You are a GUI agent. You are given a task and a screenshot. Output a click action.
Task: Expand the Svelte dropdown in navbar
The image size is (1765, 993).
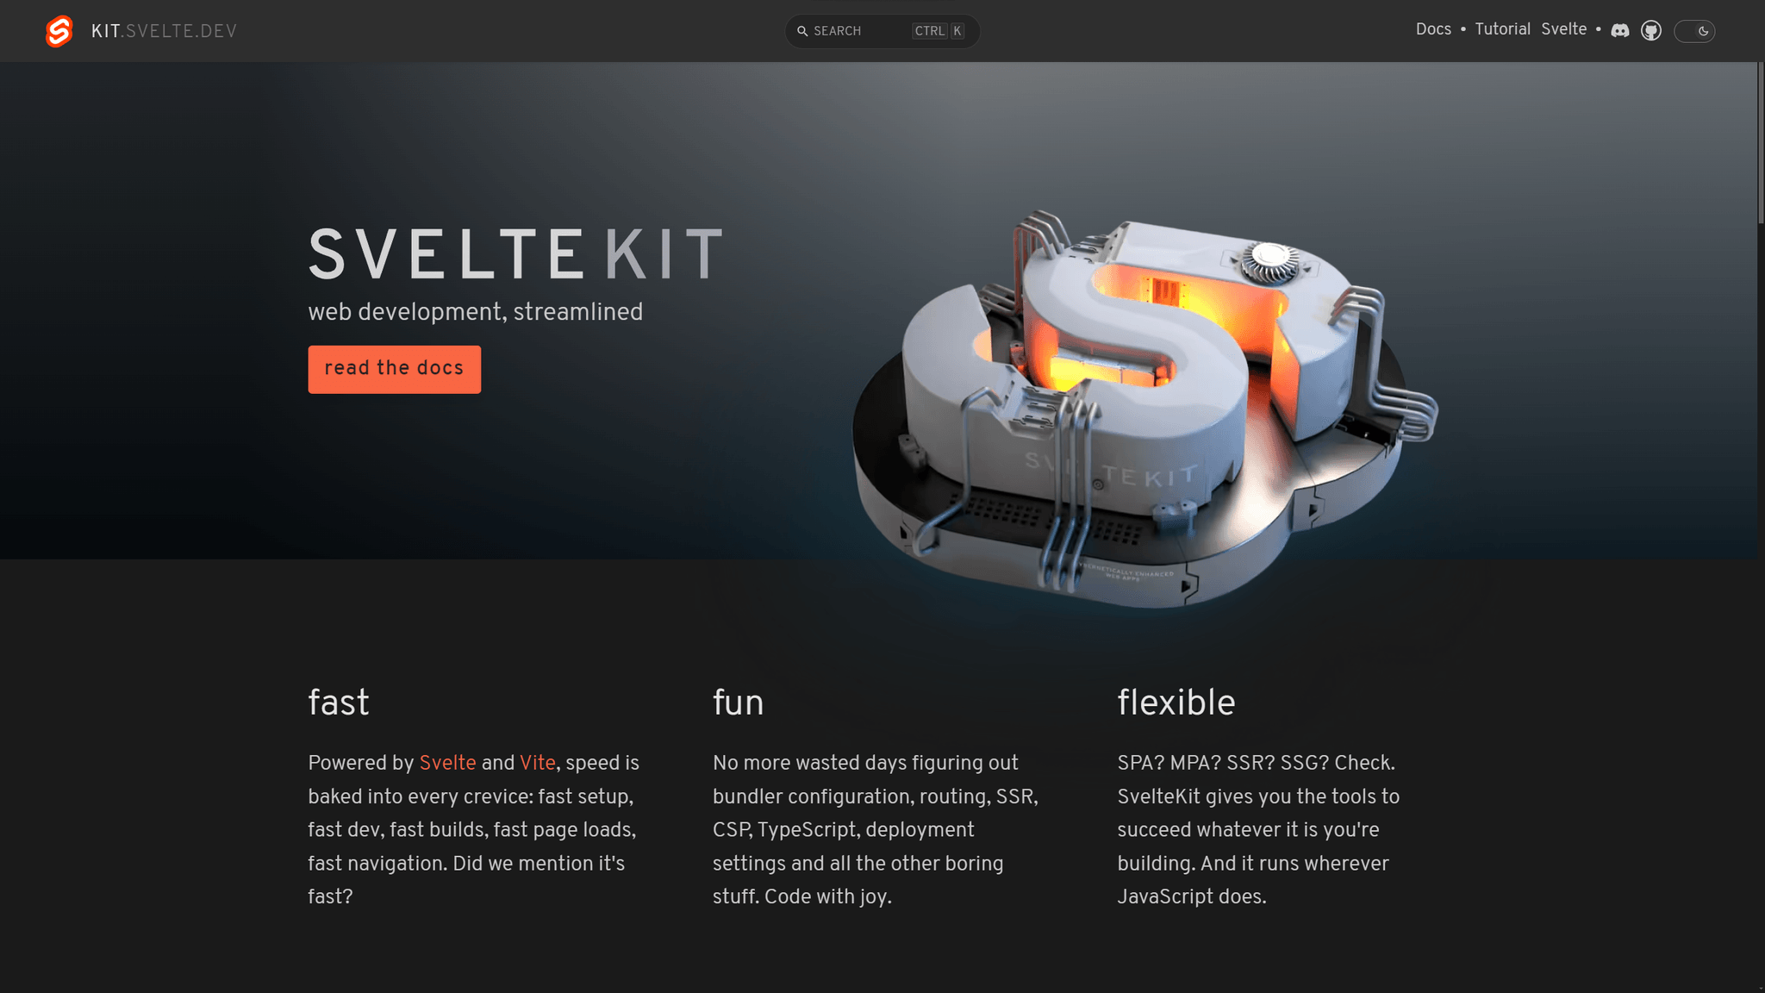pos(1564,30)
